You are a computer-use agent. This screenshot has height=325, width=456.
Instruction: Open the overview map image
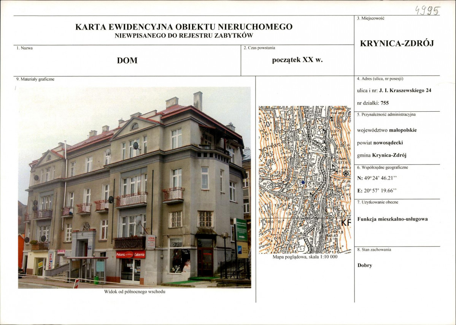click(305, 180)
